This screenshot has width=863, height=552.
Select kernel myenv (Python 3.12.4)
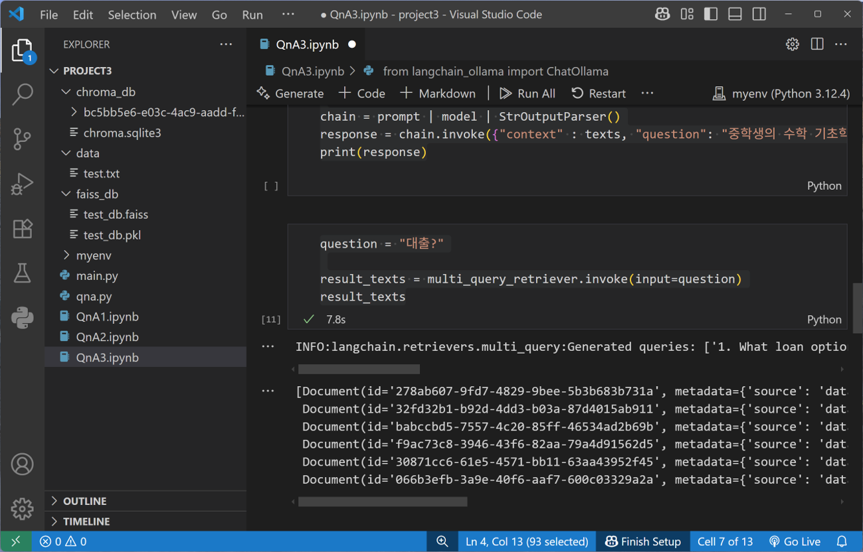pos(781,94)
